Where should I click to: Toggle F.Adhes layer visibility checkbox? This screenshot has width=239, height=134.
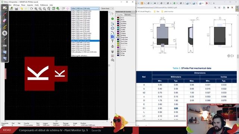[120, 22]
